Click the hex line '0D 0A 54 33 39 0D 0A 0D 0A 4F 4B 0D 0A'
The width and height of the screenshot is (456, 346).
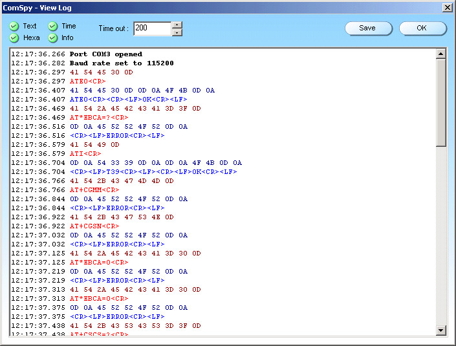(x=156, y=163)
